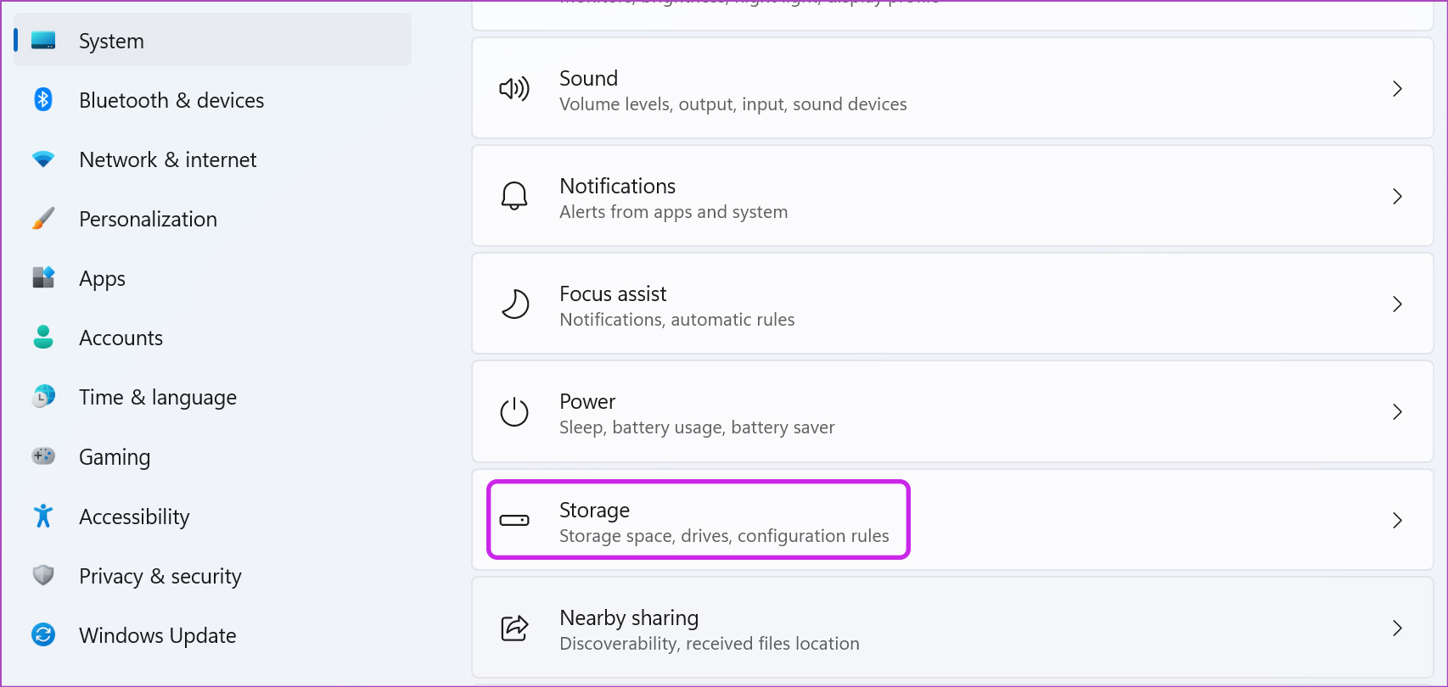The height and width of the screenshot is (687, 1448).
Task: Click the Accounts person icon
Action: click(x=43, y=338)
